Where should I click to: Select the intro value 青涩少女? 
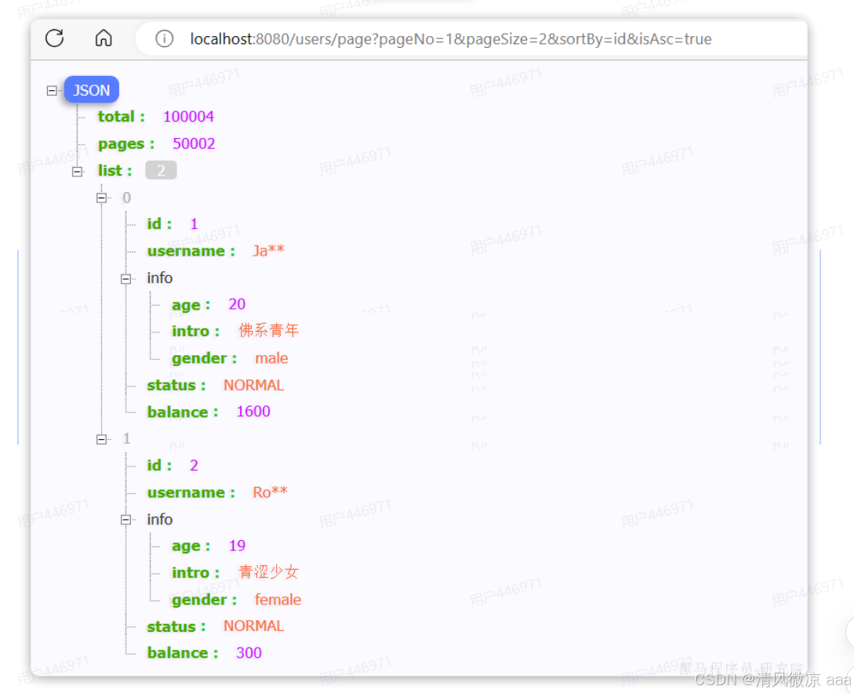[x=269, y=571]
